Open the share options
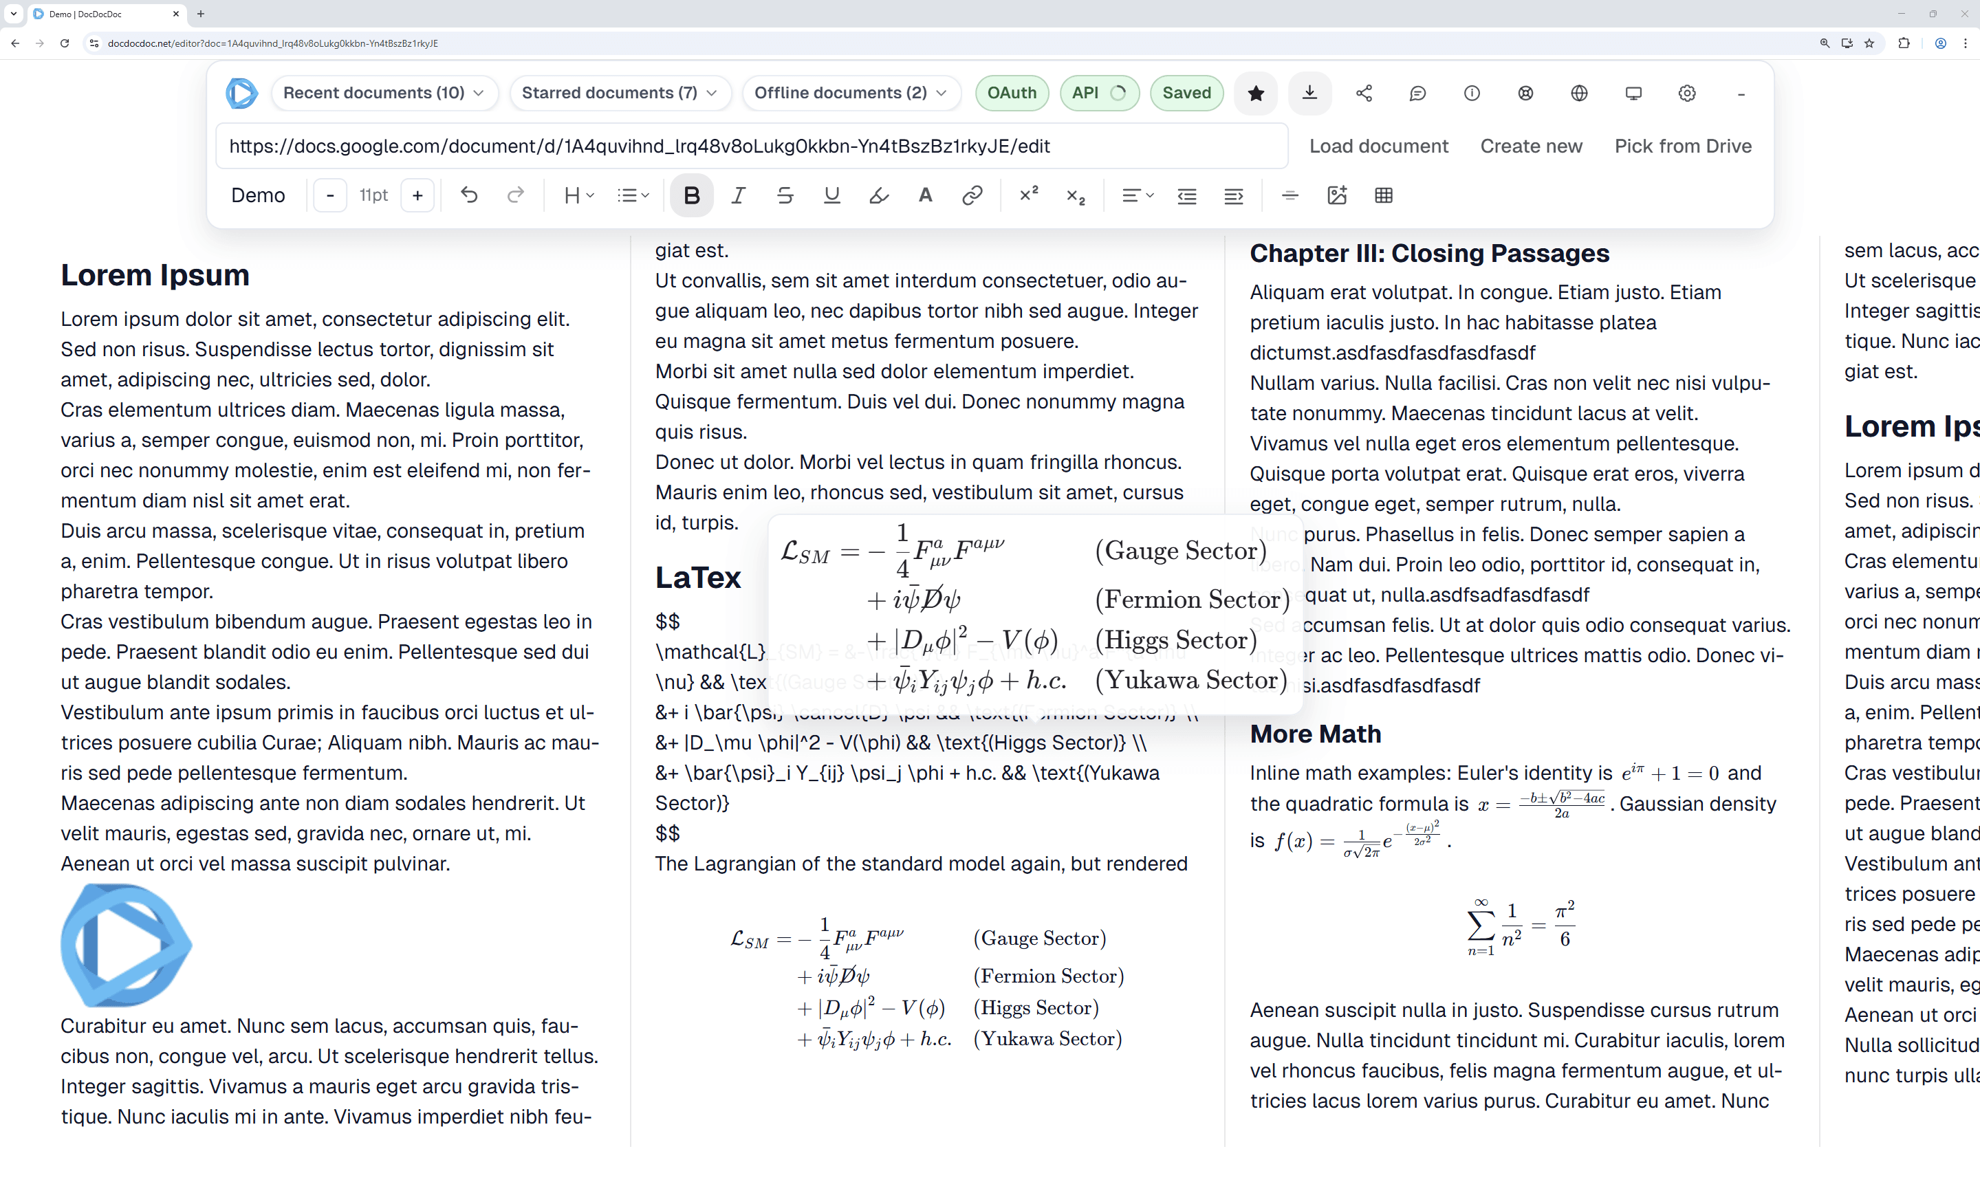1980x1204 pixels. [1364, 94]
